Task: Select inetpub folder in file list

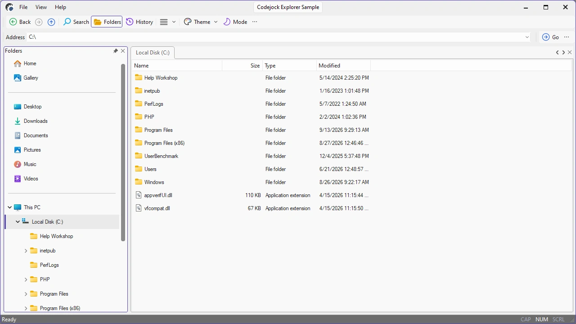Action: point(152,91)
